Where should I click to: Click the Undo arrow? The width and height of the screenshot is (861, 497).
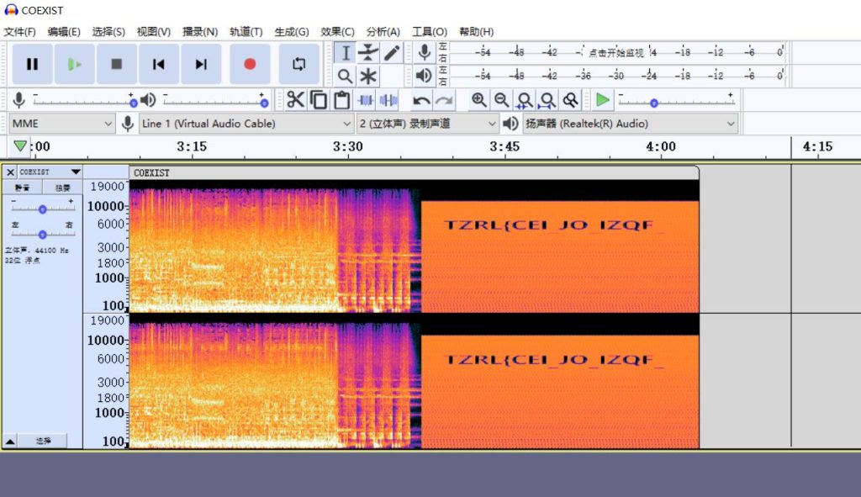421,101
